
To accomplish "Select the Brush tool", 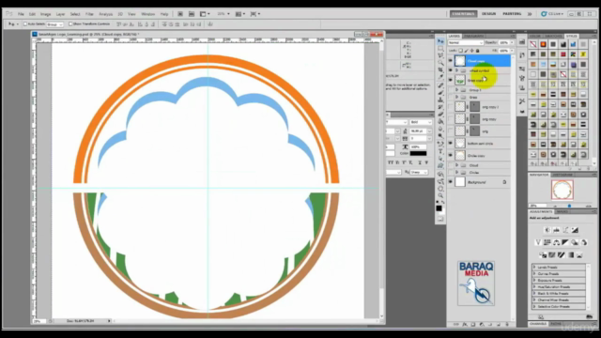I will tap(440, 93).
